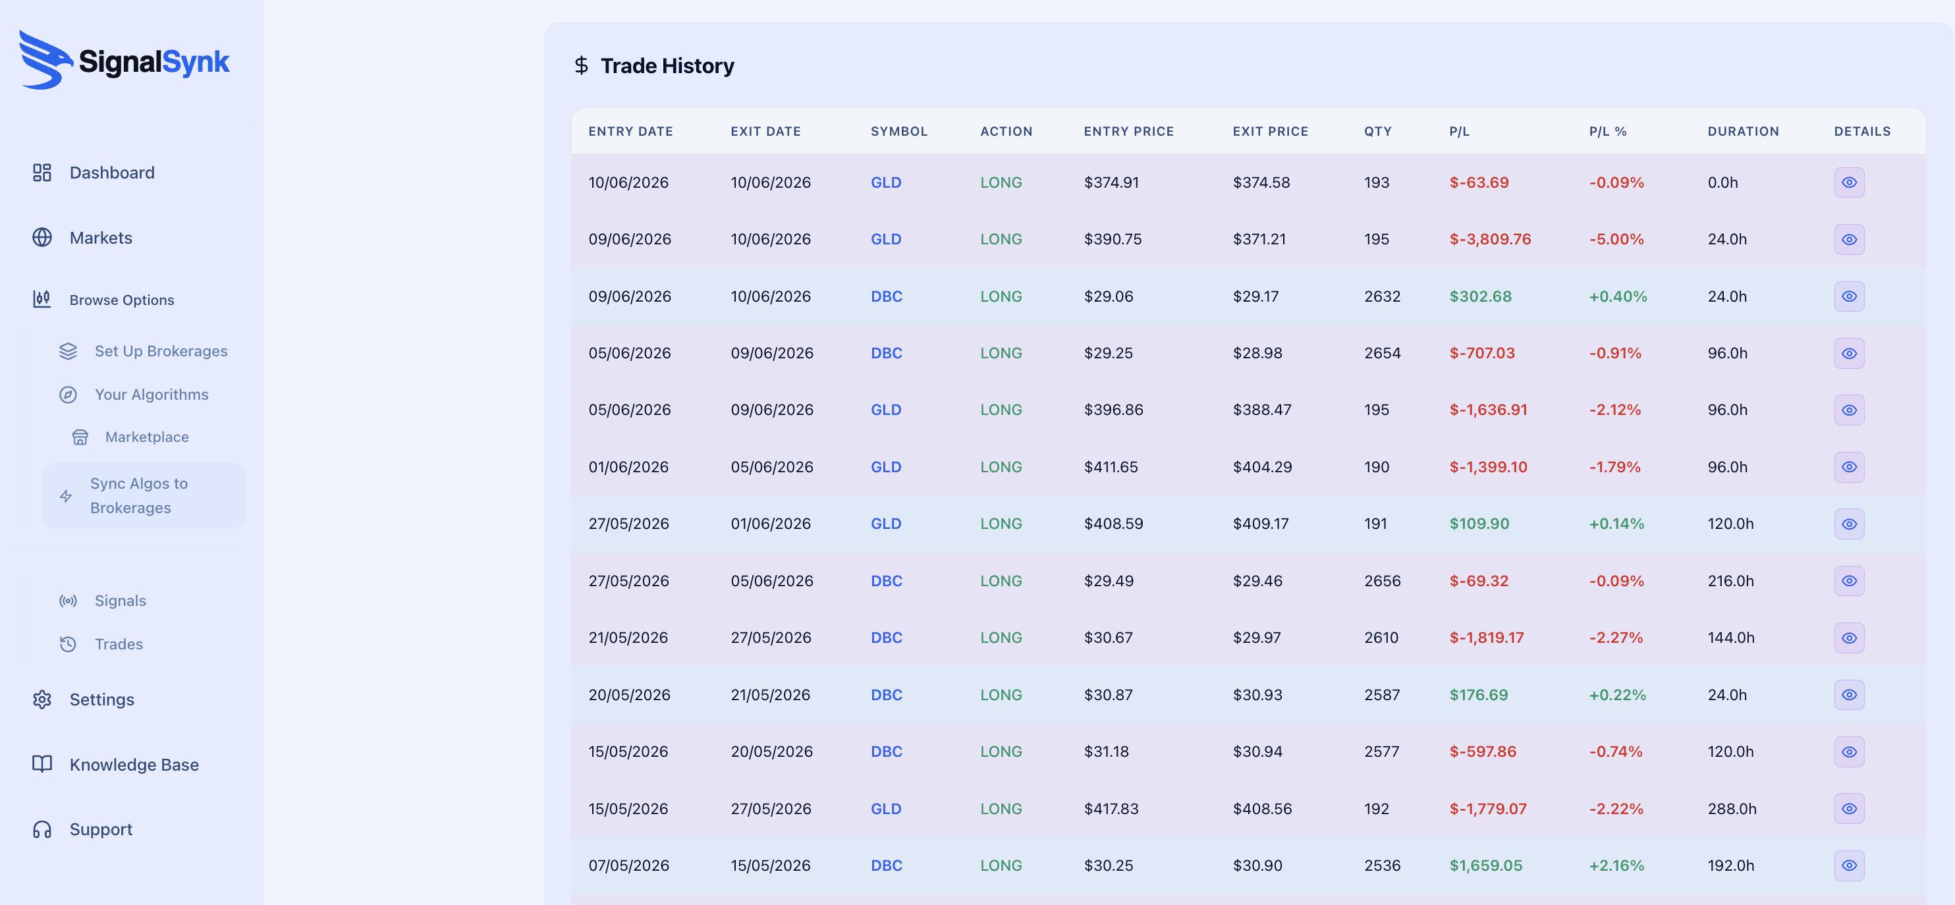Image resolution: width=1955 pixels, height=905 pixels.
Task: View details of DBC trade with $-1,819.17 loss
Action: (1849, 637)
